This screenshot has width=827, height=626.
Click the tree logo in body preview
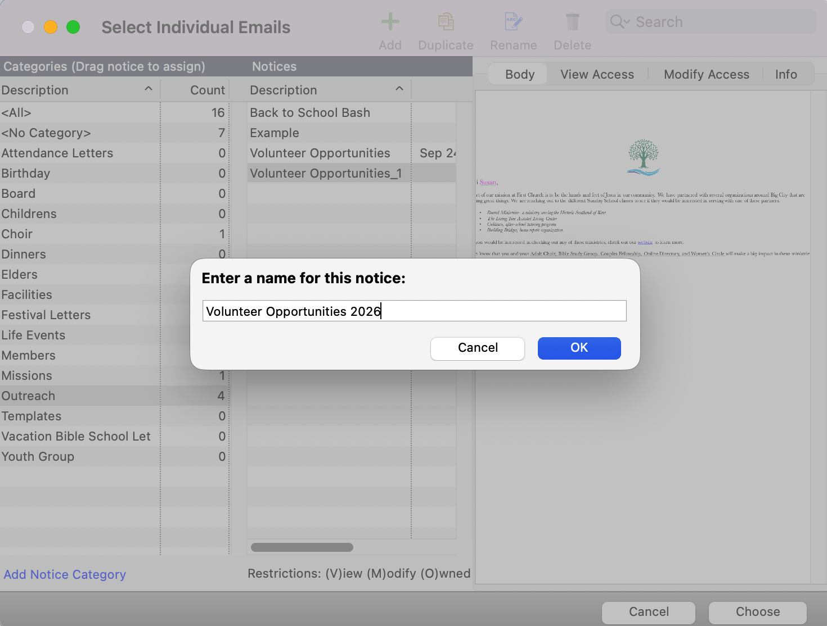pos(643,157)
